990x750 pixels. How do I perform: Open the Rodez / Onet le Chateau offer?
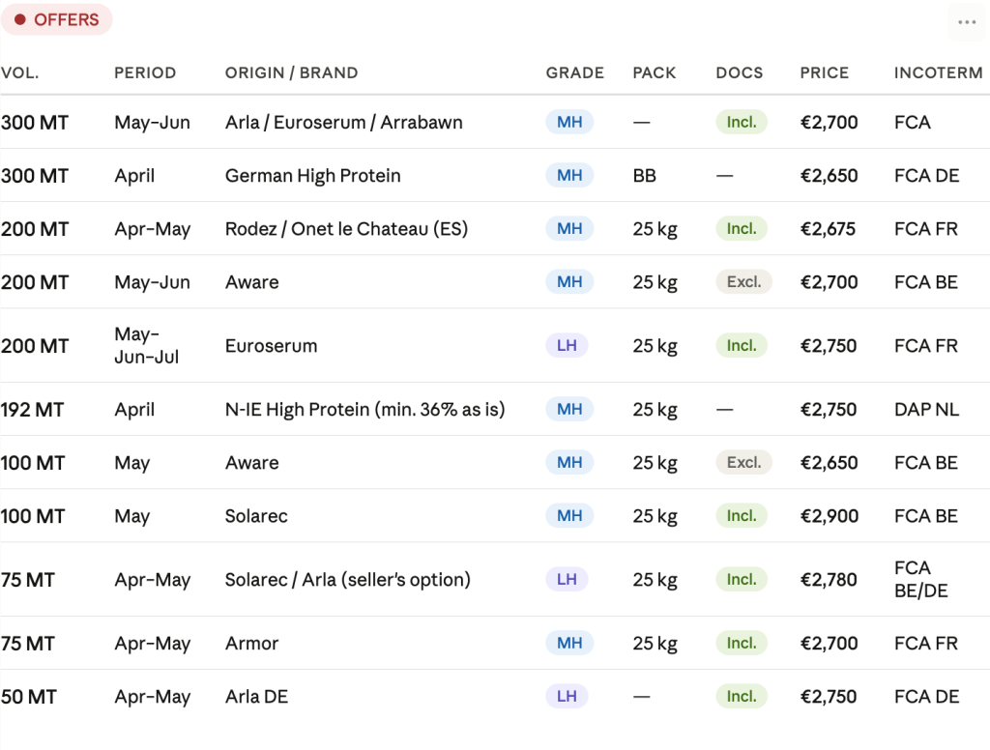coord(495,228)
